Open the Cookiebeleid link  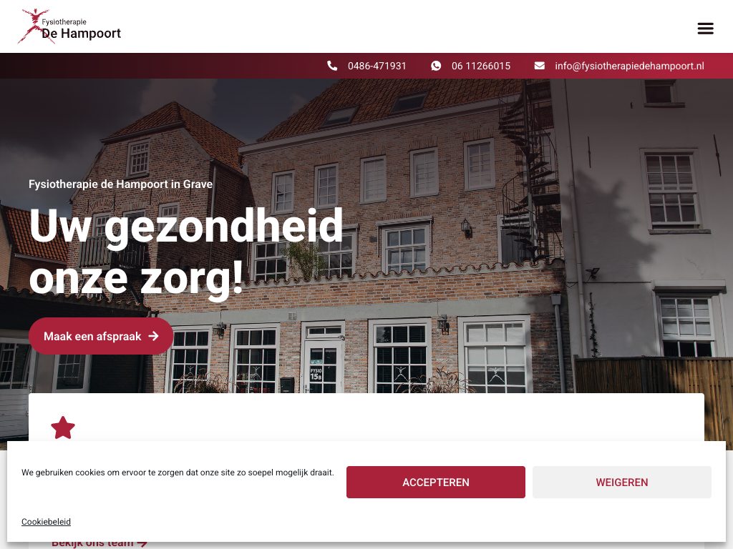(46, 521)
